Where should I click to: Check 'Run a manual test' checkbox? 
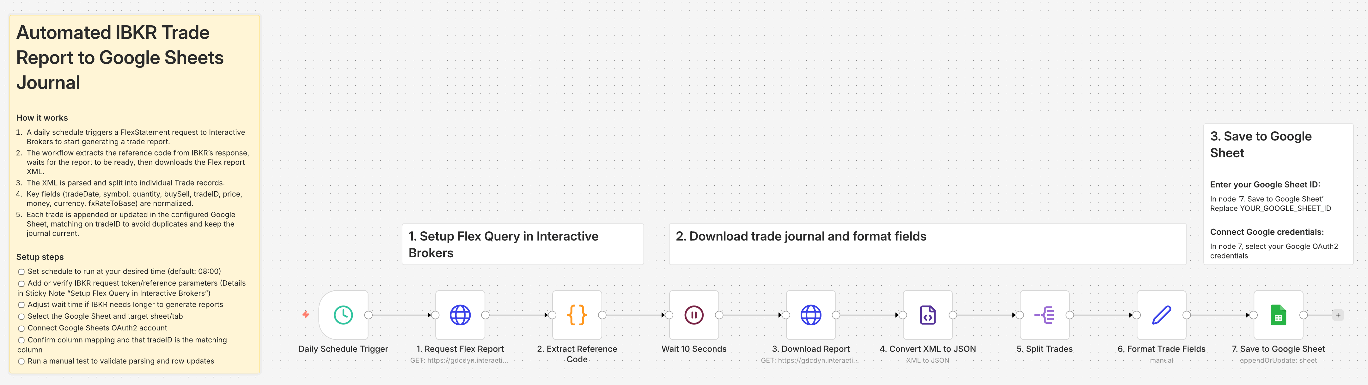pos(22,362)
